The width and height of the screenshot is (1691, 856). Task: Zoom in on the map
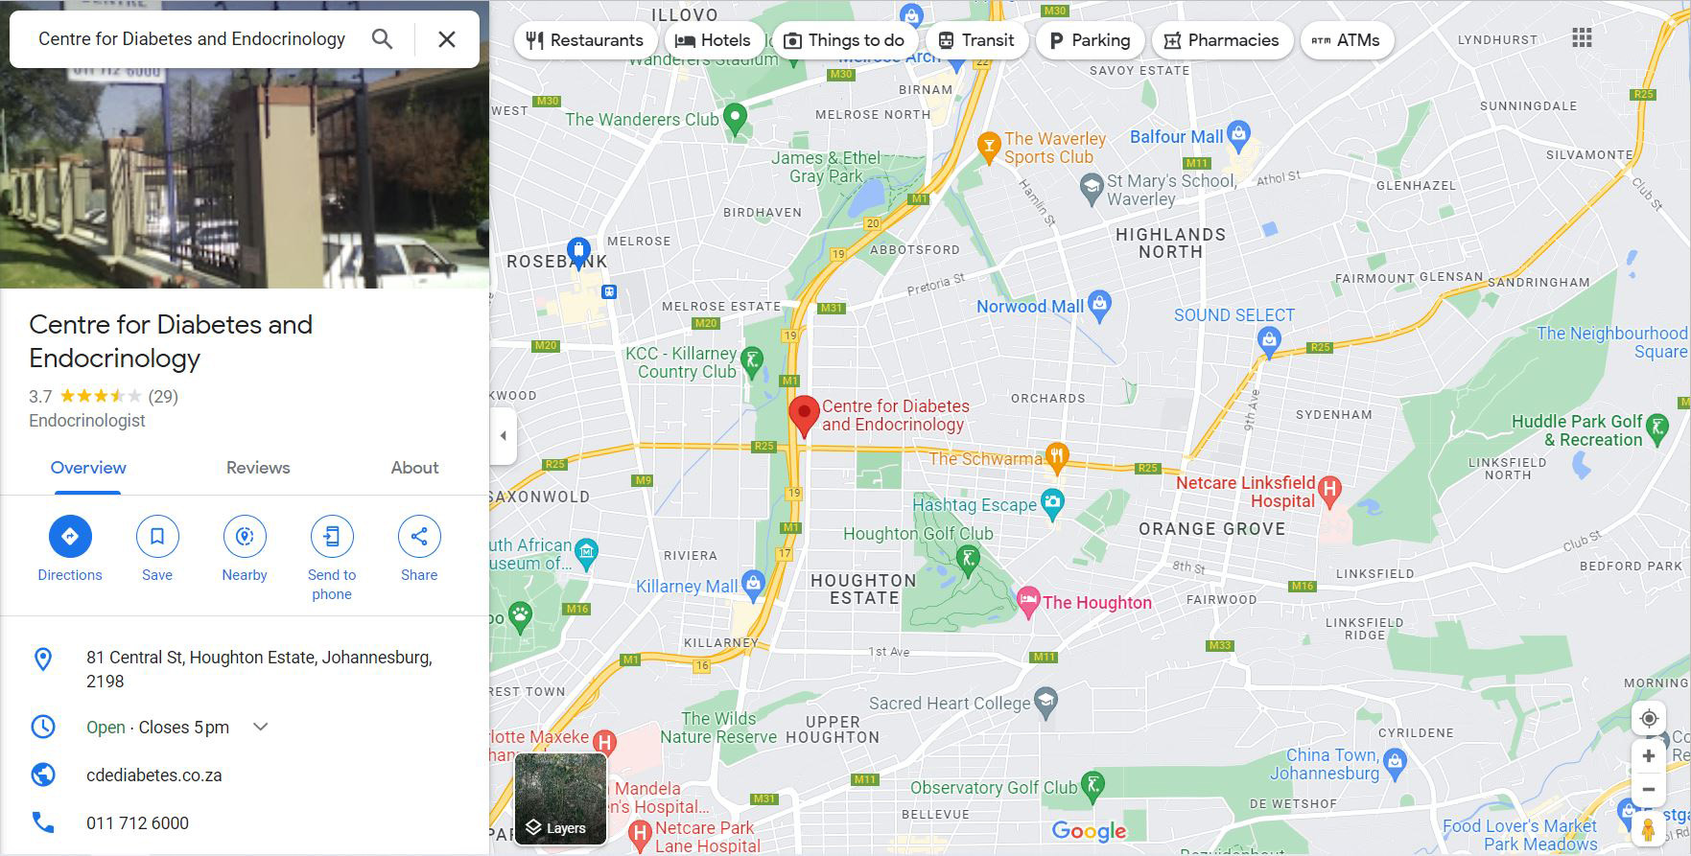1649,756
